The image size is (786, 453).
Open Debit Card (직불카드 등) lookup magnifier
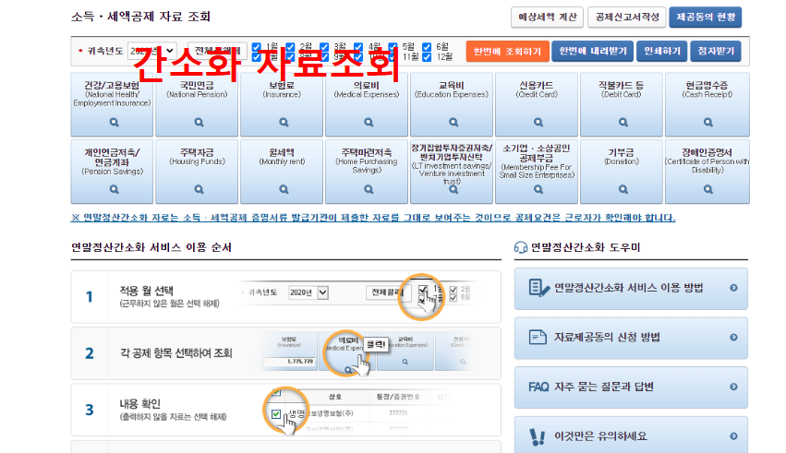(623, 122)
